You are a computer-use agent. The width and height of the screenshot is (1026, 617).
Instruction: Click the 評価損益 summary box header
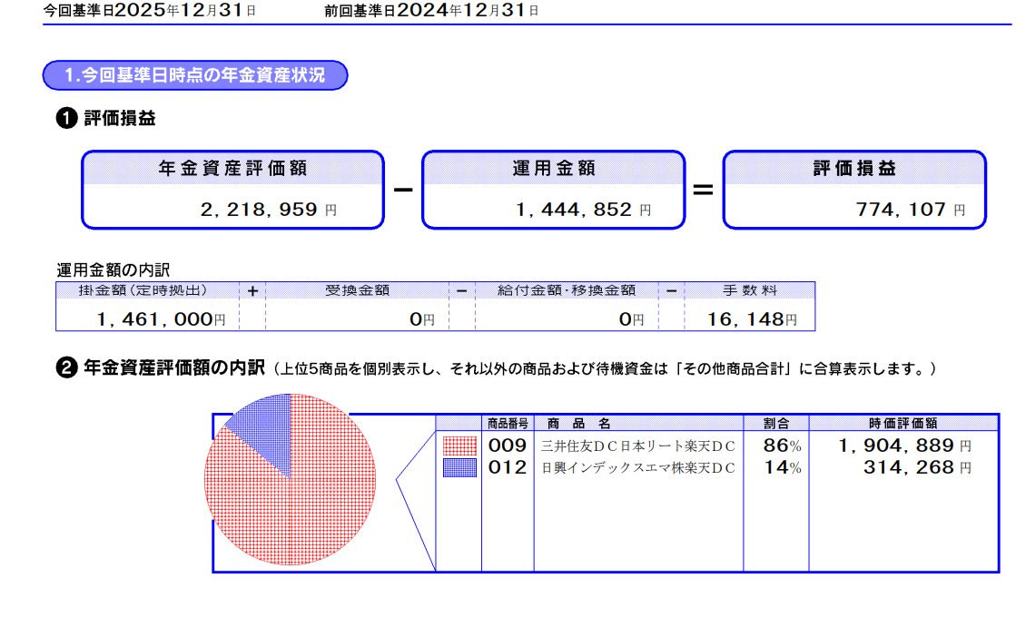853,169
